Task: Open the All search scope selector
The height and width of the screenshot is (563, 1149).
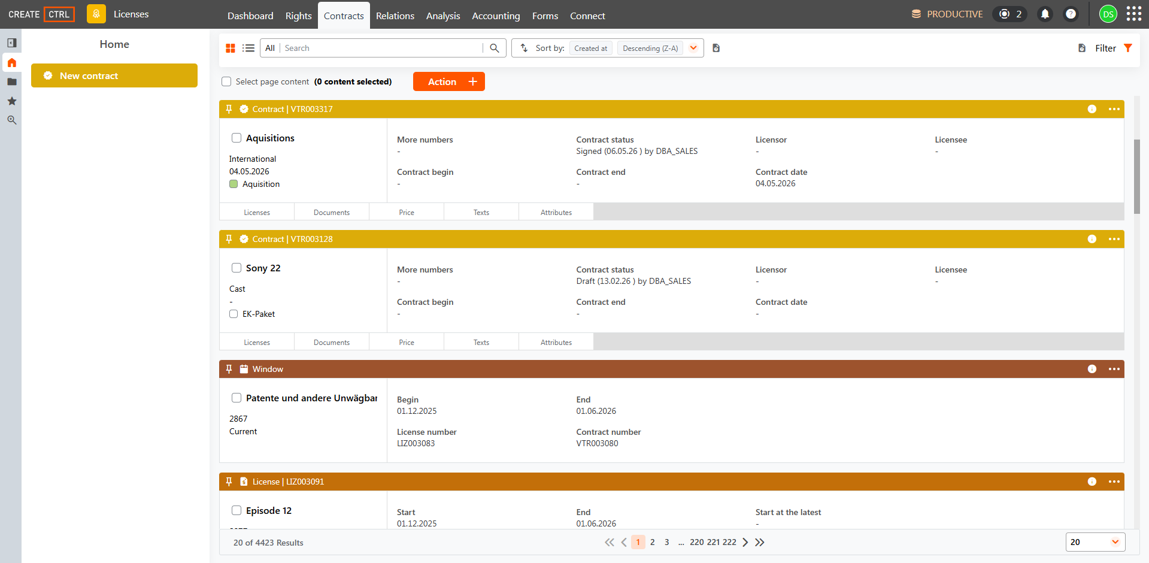Action: click(x=270, y=48)
